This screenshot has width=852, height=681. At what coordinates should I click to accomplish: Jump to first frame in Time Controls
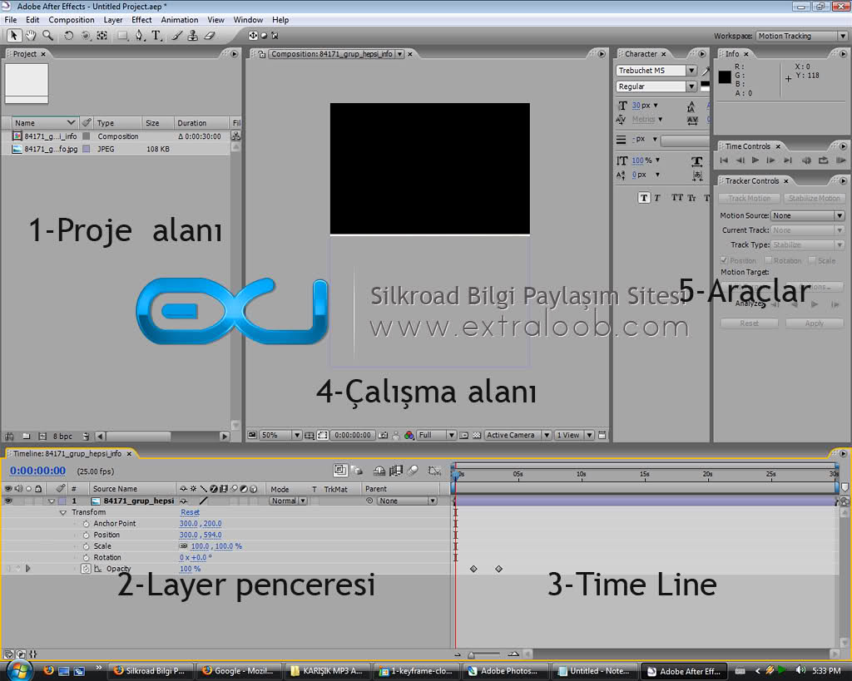(x=724, y=160)
